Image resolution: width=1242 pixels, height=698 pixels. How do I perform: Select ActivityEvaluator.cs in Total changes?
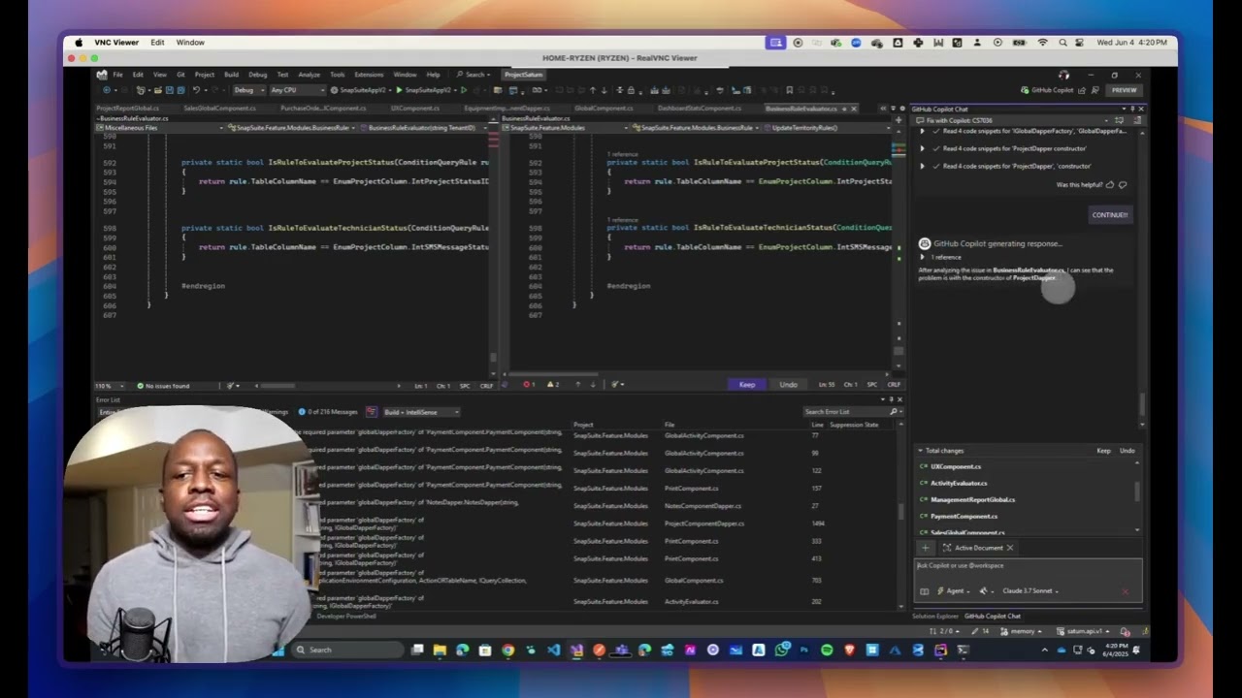coord(958,483)
